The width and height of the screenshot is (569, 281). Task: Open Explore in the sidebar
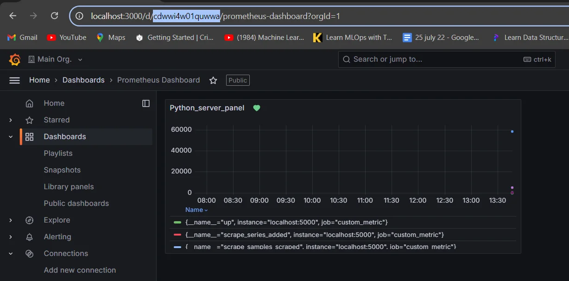click(x=57, y=220)
